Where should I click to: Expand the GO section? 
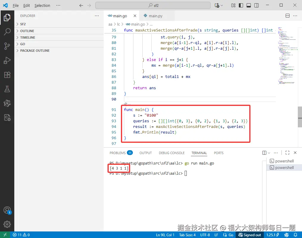coord(59,44)
